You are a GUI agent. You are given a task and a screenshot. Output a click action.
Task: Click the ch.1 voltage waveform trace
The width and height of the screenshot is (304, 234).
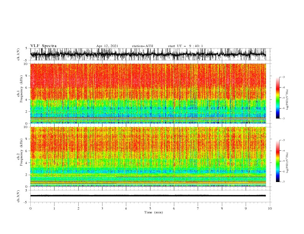(x=148, y=54)
